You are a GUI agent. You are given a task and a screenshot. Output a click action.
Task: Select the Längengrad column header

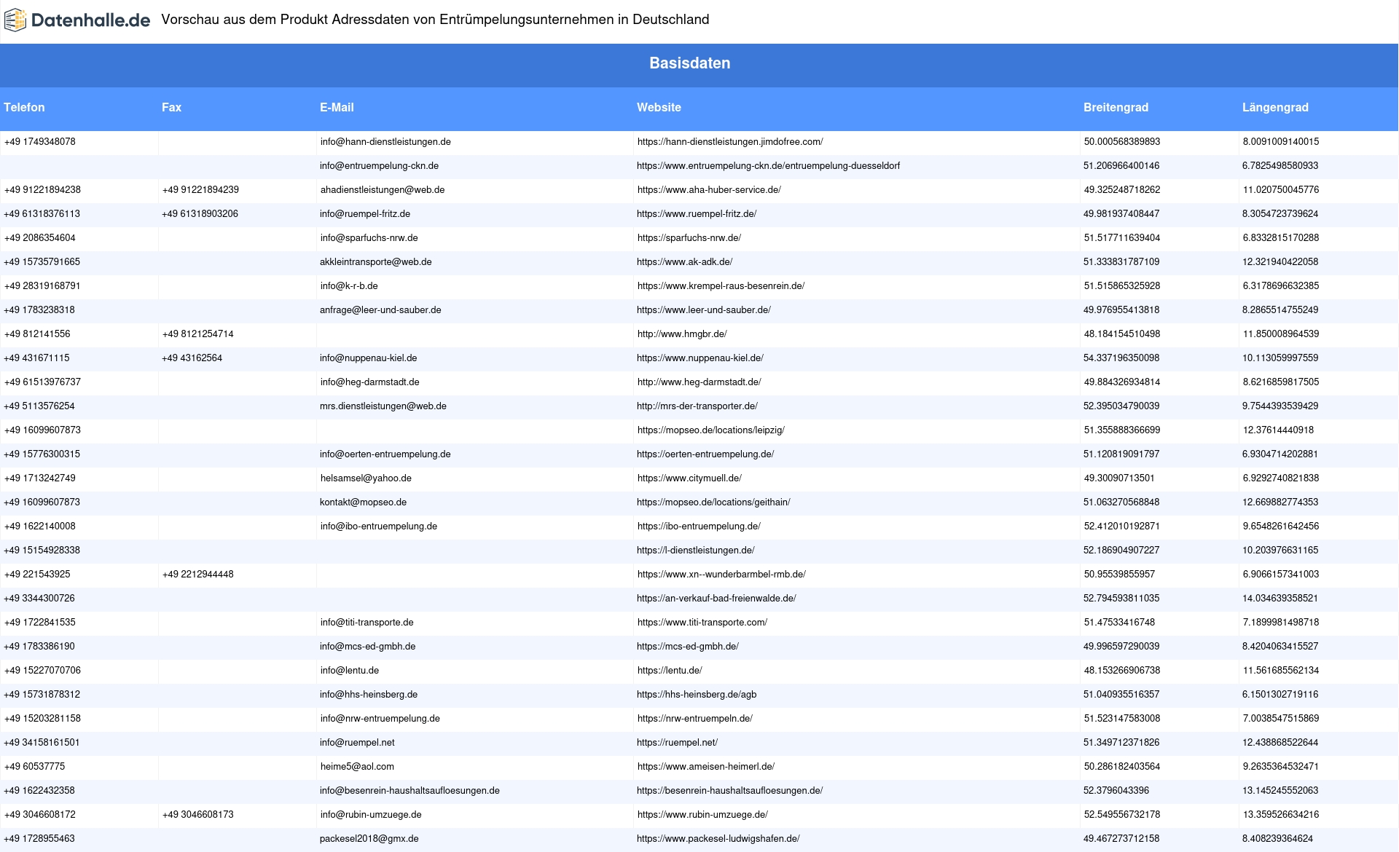pyautogui.click(x=1275, y=107)
